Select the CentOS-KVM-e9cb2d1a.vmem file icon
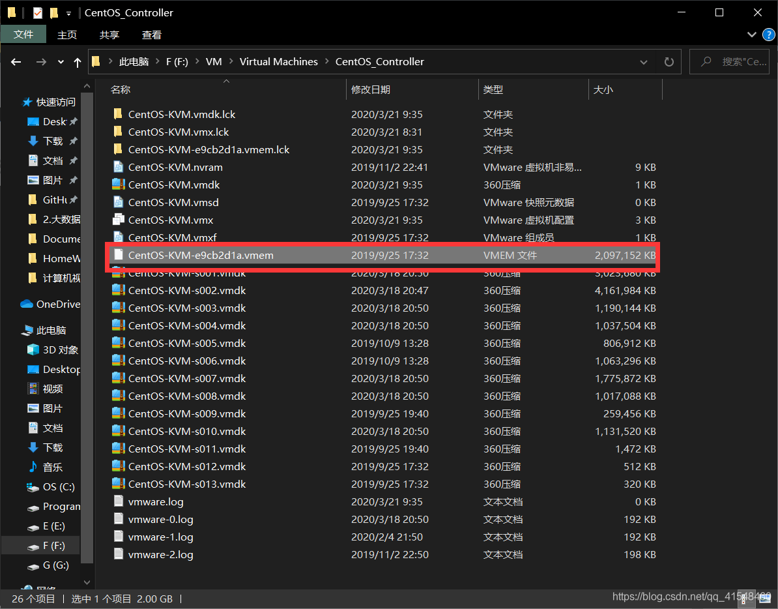 coord(118,254)
